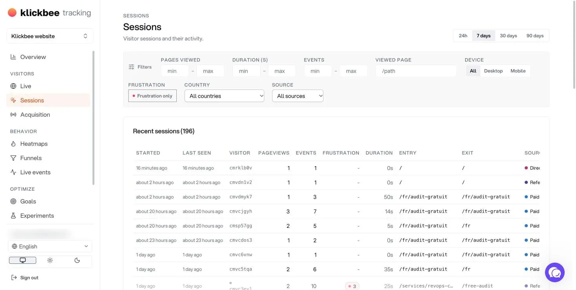576x290 pixels.
Task: Select the 24h time range tab
Action: 463,36
